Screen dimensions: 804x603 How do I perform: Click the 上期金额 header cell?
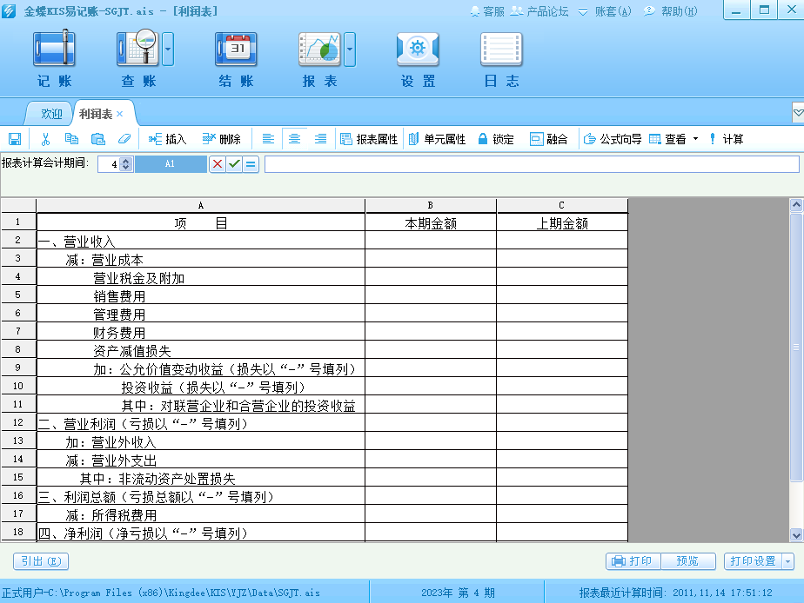(x=562, y=222)
